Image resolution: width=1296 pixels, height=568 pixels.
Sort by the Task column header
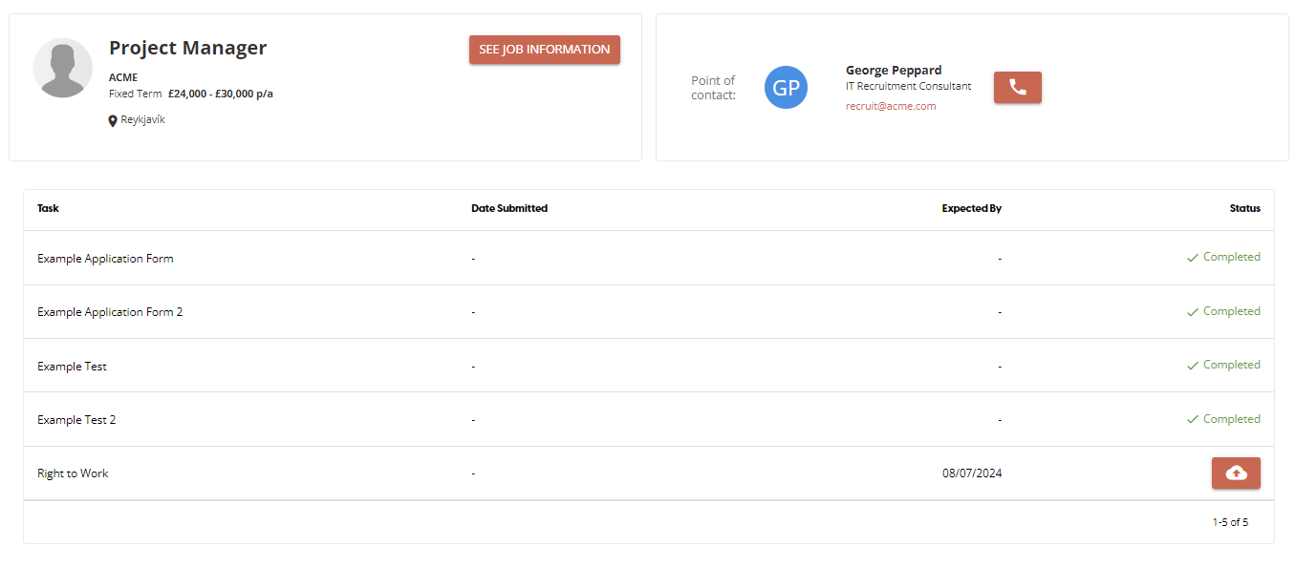click(x=48, y=208)
